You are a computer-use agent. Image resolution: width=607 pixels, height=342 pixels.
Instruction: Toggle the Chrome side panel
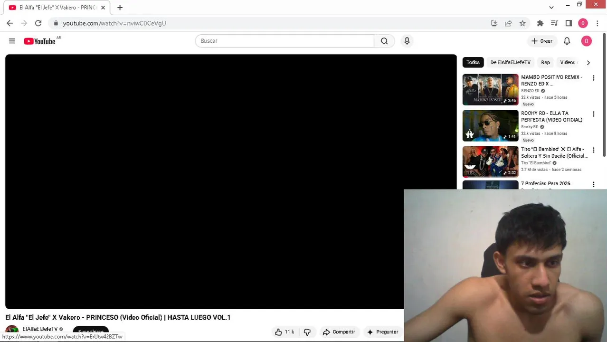(x=569, y=23)
